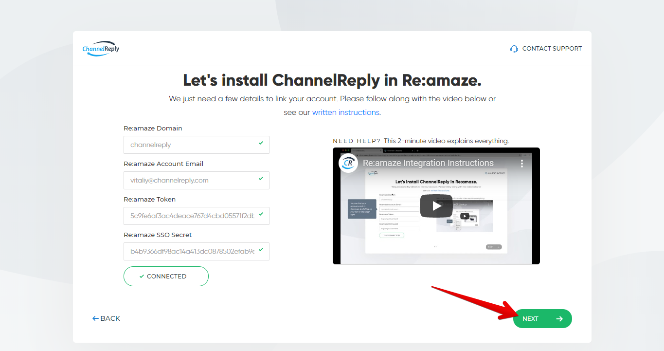Click the 'Re:amaze Account Email' label
Image resolution: width=664 pixels, height=351 pixels.
tap(163, 164)
